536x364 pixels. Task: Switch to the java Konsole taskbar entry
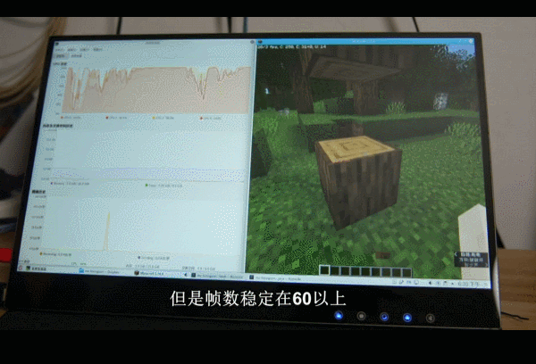click(275, 278)
